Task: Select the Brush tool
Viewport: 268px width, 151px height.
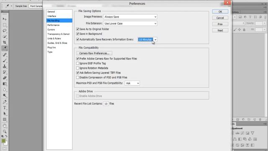Action: point(5,60)
